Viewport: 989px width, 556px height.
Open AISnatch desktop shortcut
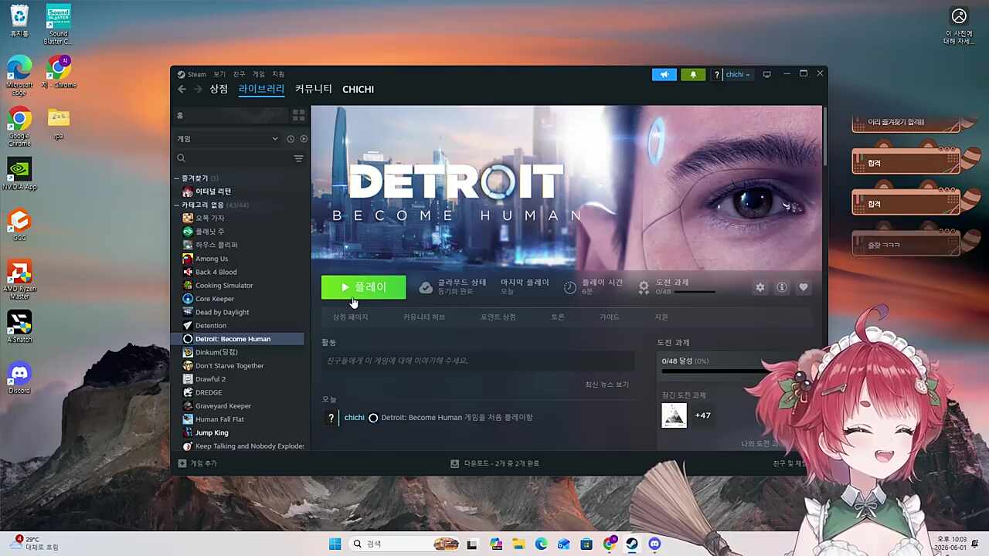click(19, 327)
